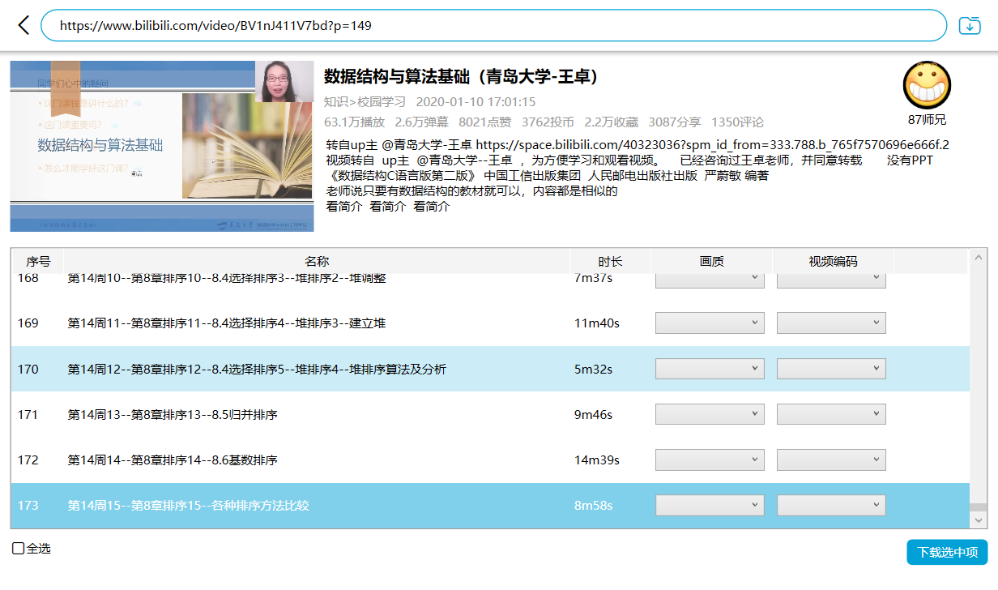Open 视频编码 dropdown for row 169

[x=831, y=323]
